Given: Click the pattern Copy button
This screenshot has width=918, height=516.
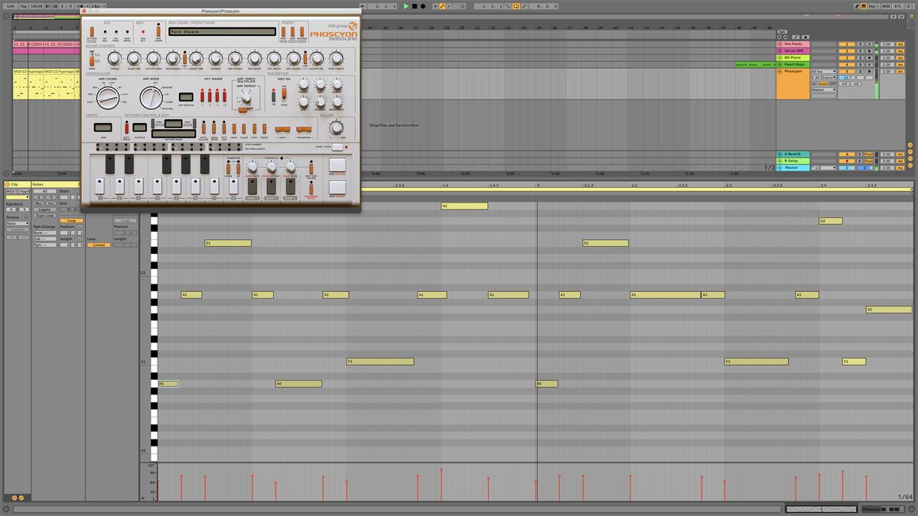Looking at the screenshot, I should pos(254,129).
